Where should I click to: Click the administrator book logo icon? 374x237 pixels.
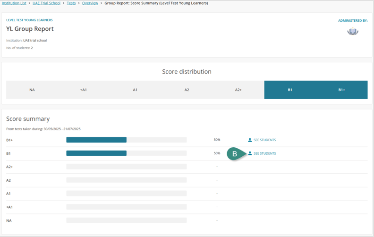[353, 31]
